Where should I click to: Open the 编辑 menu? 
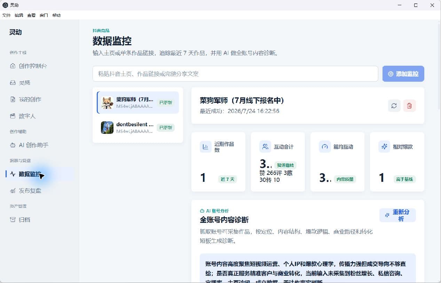19,15
